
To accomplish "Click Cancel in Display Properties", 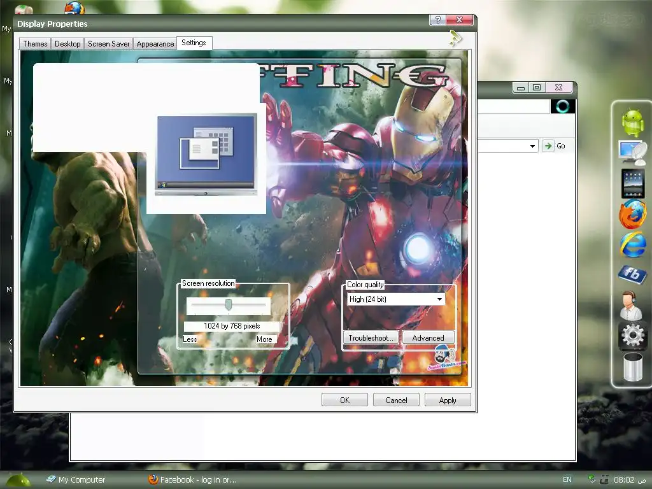I will [396, 400].
